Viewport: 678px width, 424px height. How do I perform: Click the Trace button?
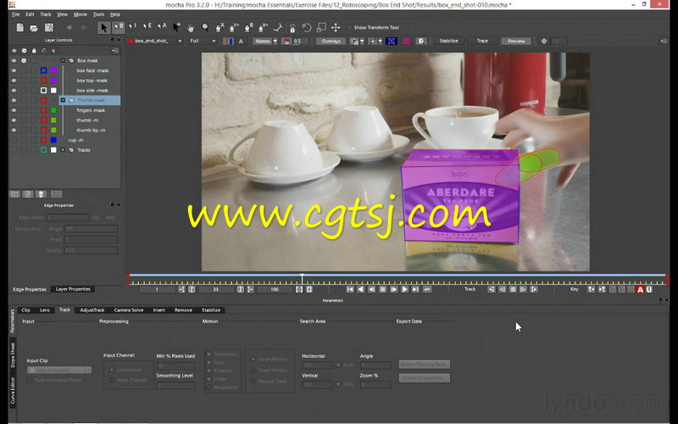482,41
